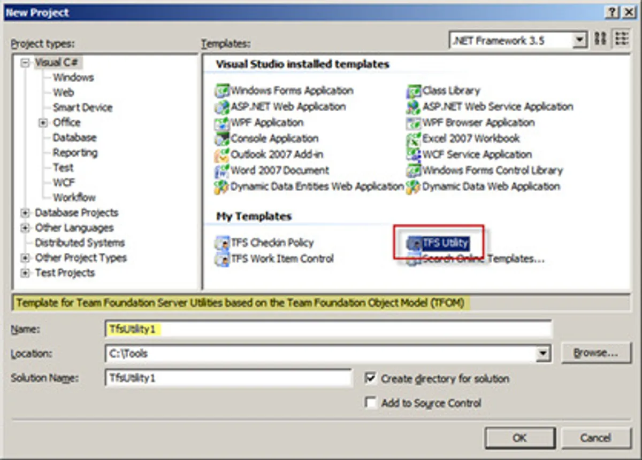
Task: Select the Reporting project type
Action: pos(75,152)
